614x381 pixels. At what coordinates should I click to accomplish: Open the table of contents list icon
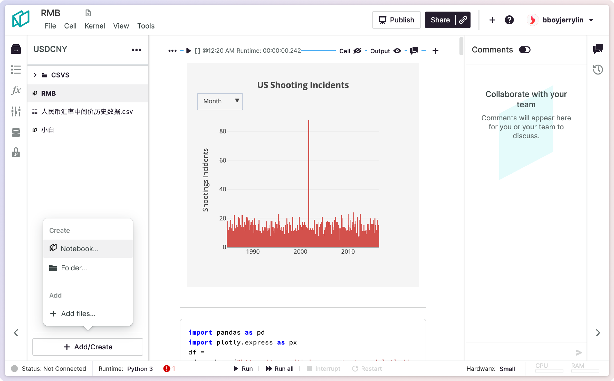(x=16, y=70)
